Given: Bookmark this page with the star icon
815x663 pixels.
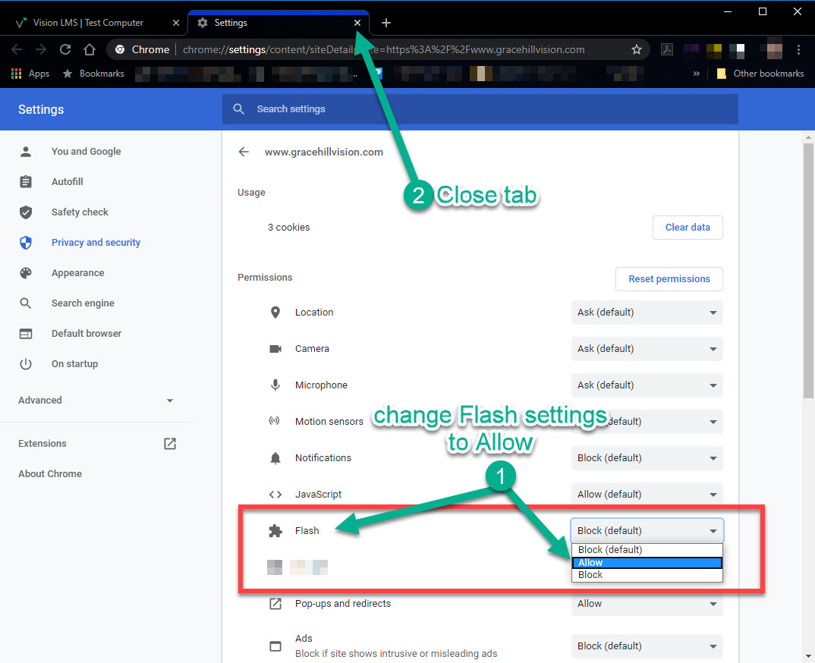Looking at the screenshot, I should (x=636, y=49).
